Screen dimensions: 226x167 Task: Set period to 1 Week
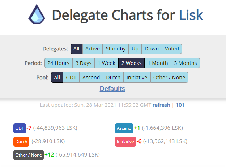pos(106,63)
